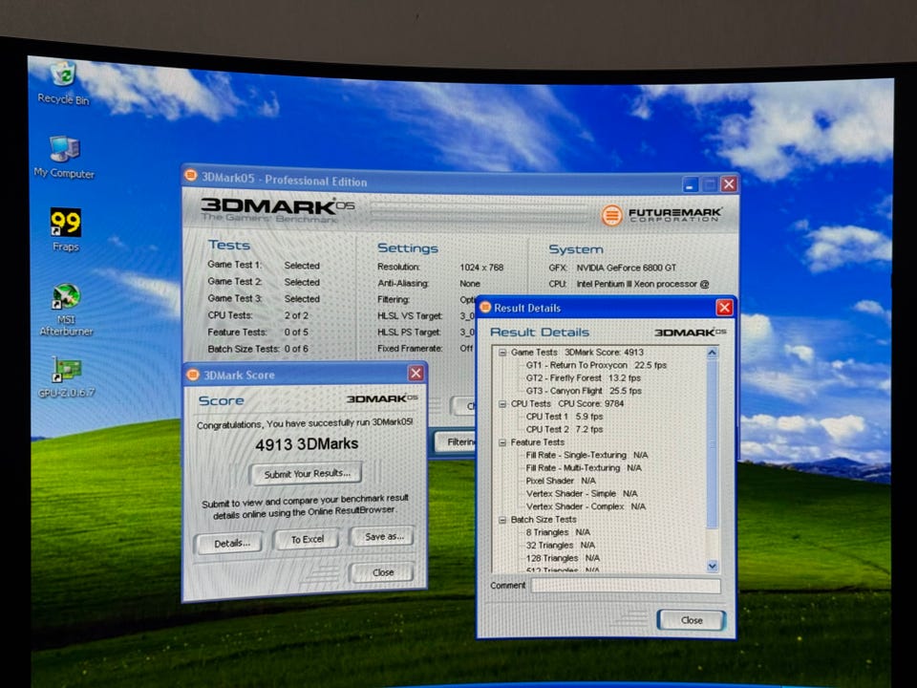Screen dimensions: 917x688
Task: Click scroll up arrow in Result Details list
Action: pyautogui.click(x=712, y=353)
